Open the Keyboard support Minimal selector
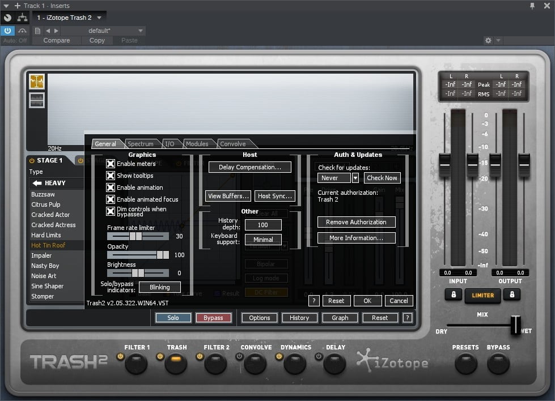555x401 pixels. 263,240
